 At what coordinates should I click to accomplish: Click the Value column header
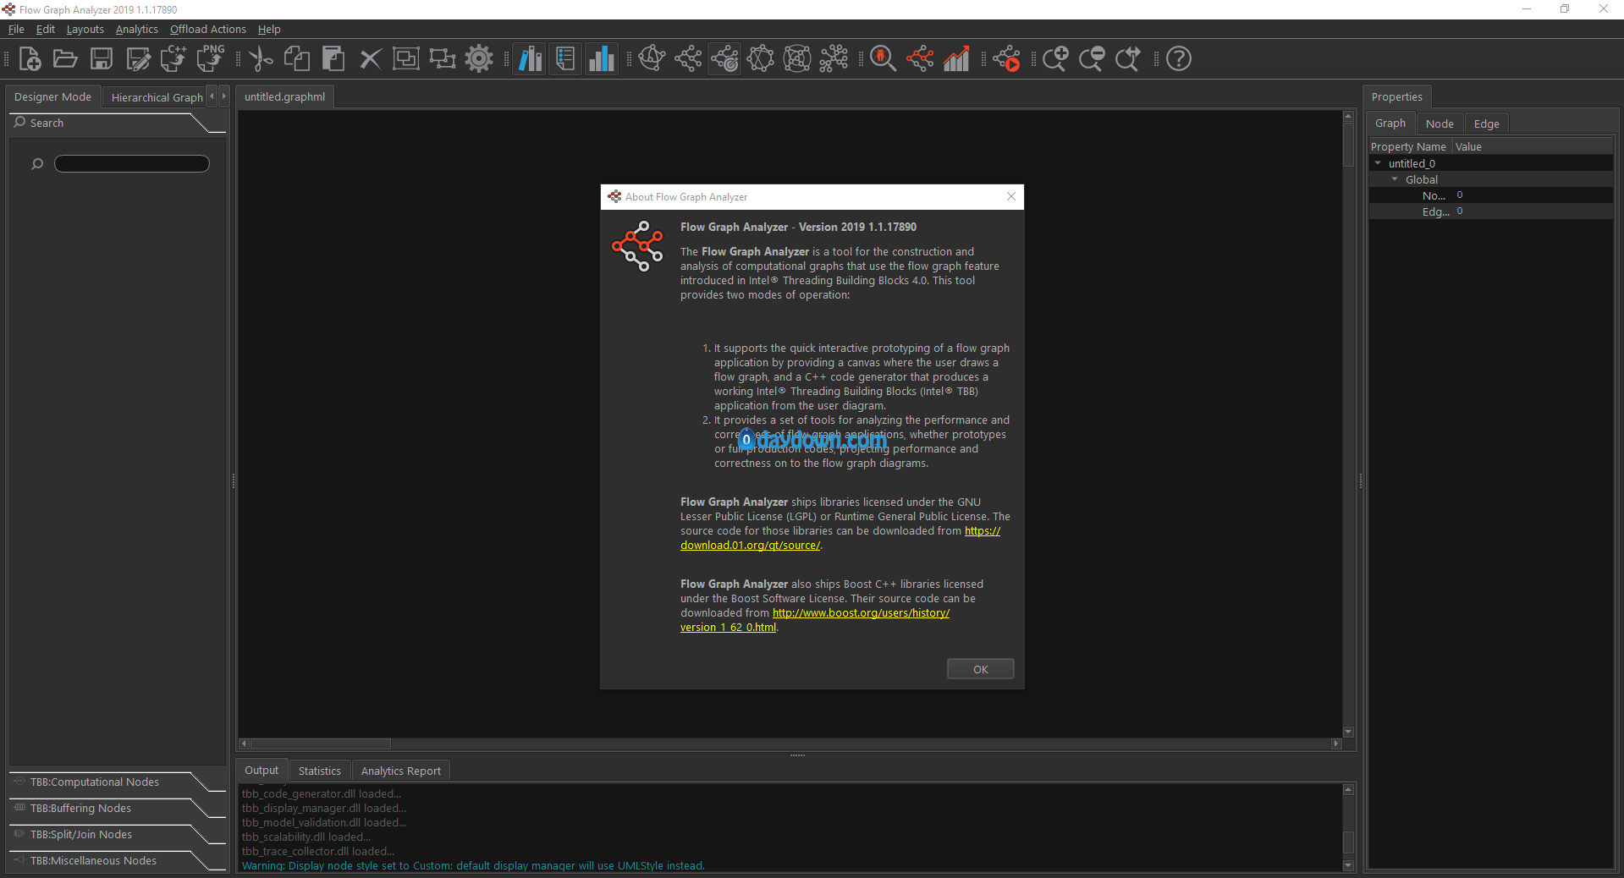click(1533, 146)
